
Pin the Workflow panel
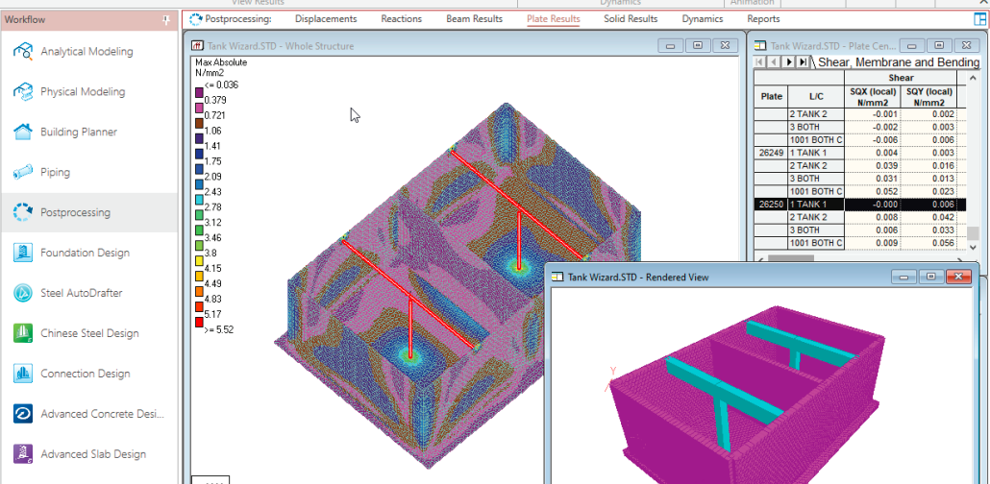pos(166,20)
